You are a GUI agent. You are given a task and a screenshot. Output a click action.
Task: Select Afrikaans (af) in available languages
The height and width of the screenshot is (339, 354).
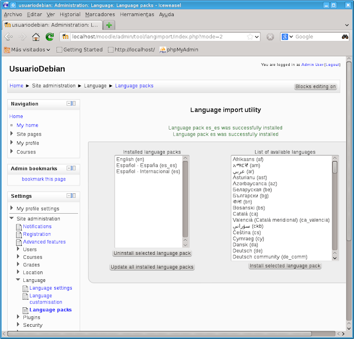(x=282, y=159)
